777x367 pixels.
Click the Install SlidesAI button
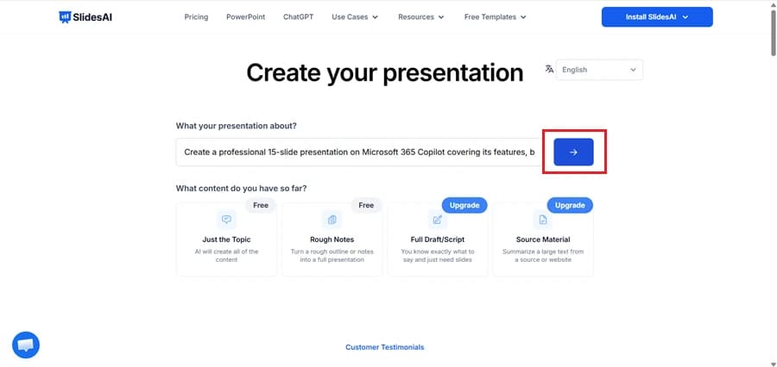point(657,17)
